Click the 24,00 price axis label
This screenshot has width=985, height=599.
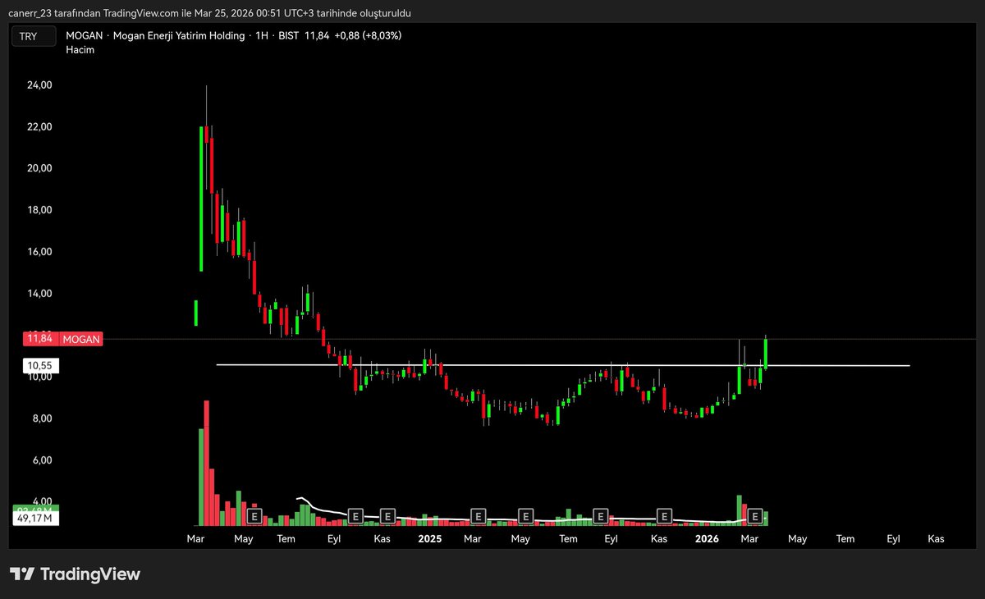(x=39, y=85)
